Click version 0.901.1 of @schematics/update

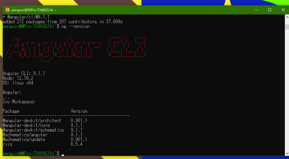(79, 139)
